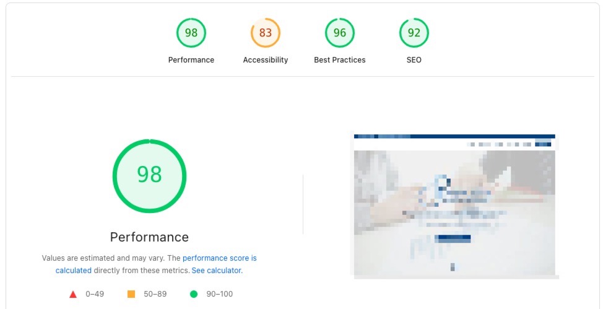The width and height of the screenshot is (603, 309).
Task: Select the large green 98 performance gauge
Action: click(x=149, y=176)
